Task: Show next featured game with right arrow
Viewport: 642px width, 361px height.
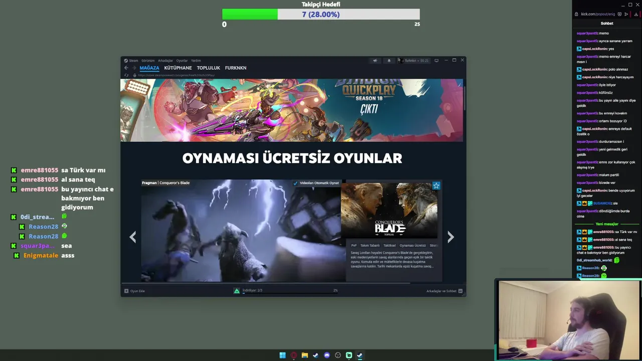Action: pos(450,237)
